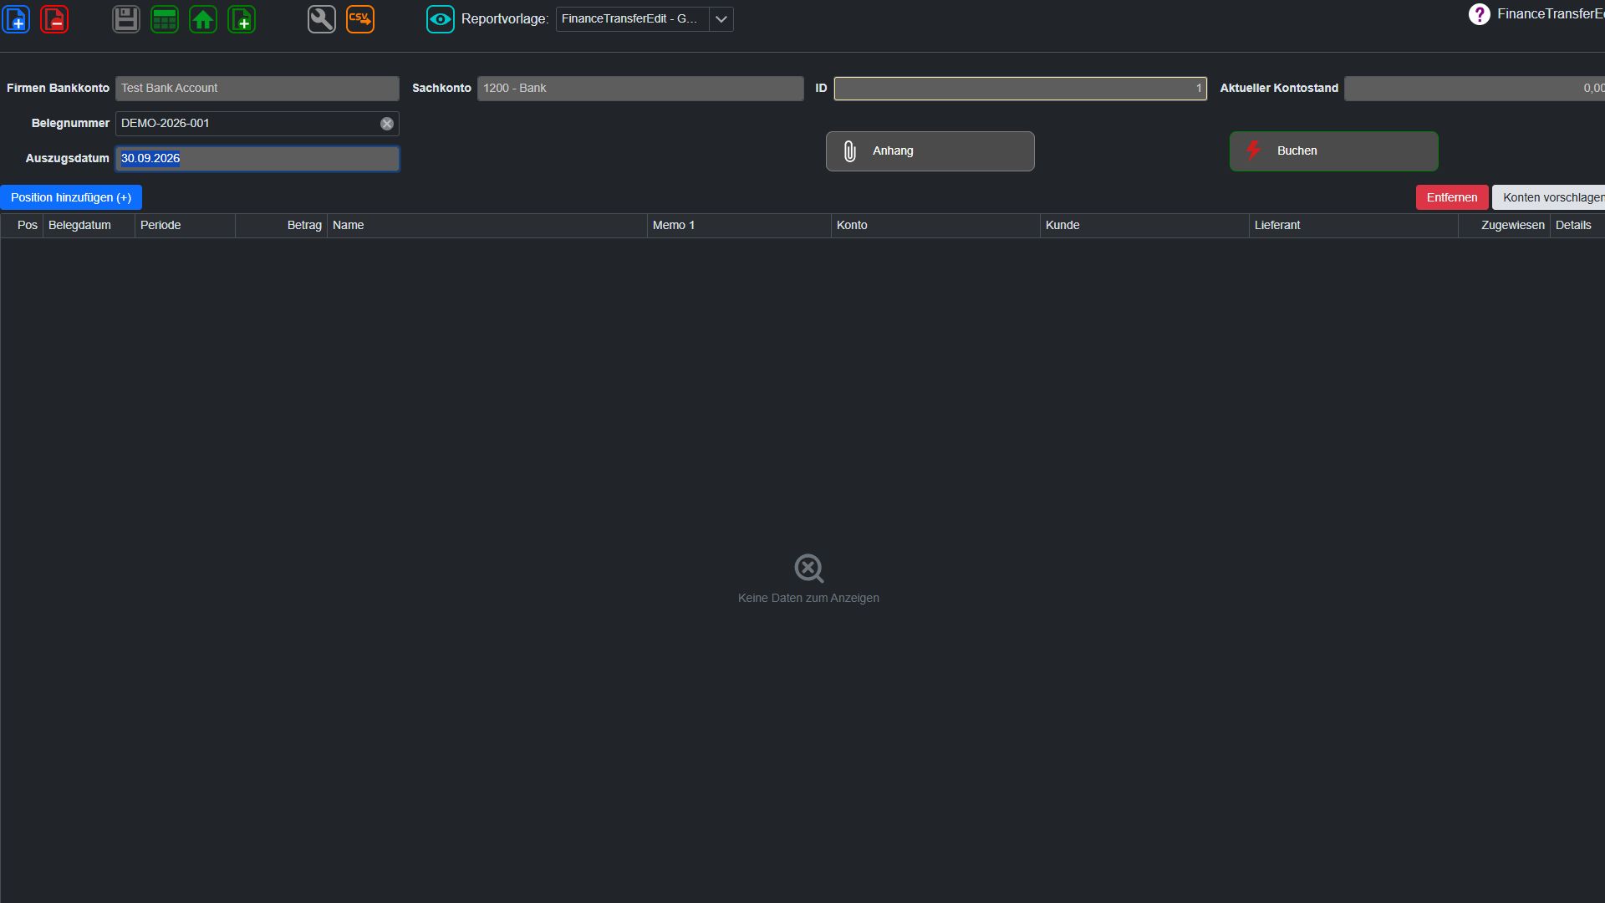Click the paperclip Anhang button
The width and height of the screenshot is (1605, 903).
click(930, 151)
